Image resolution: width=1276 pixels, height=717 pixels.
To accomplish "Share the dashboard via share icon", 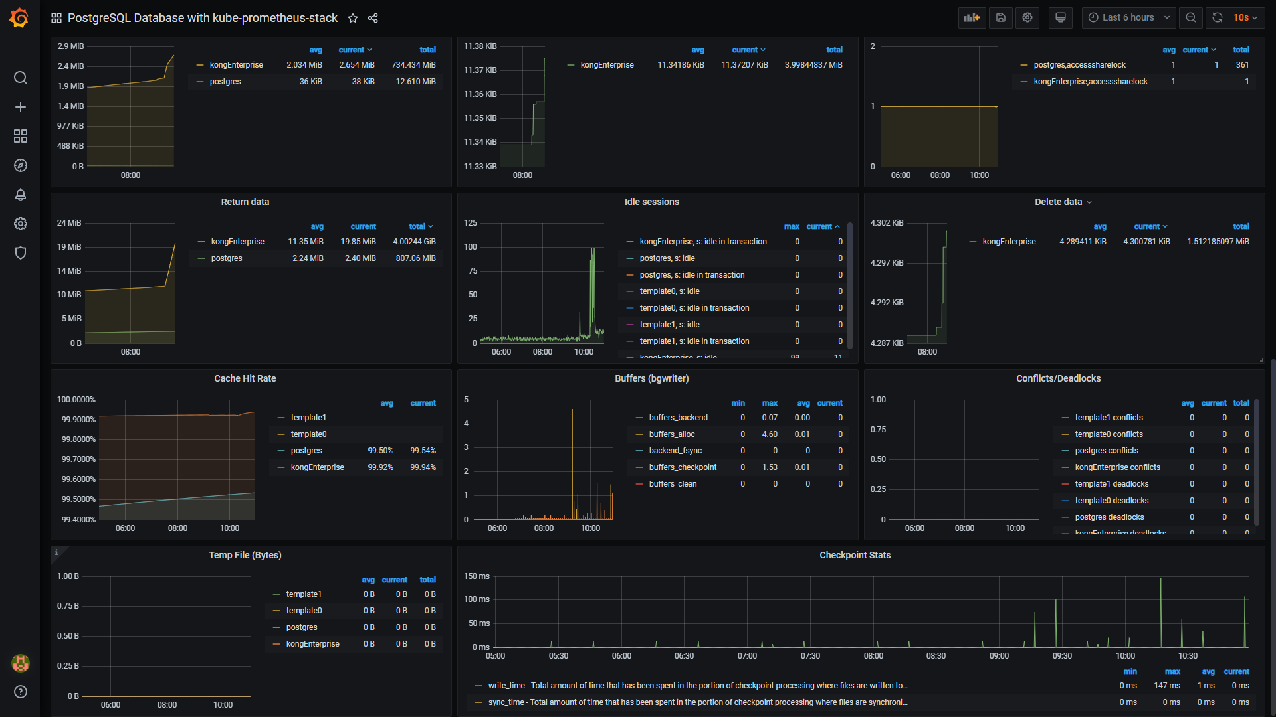I will click(x=373, y=18).
